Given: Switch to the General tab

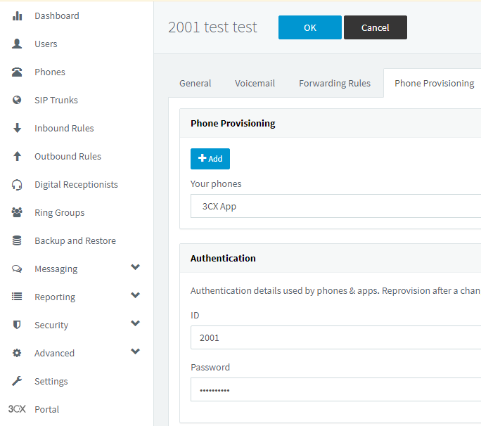Looking at the screenshot, I should (x=195, y=84).
